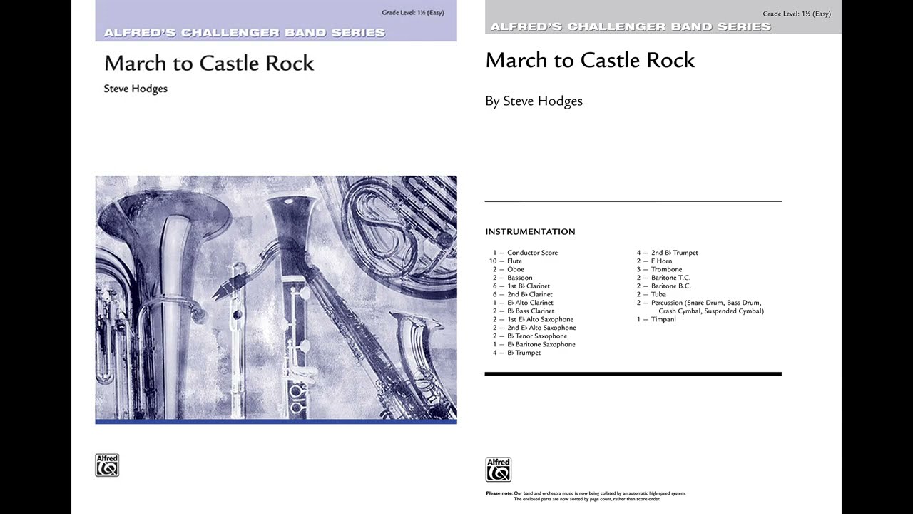Select the "2nd Bb Trumpet" row

[x=668, y=253]
